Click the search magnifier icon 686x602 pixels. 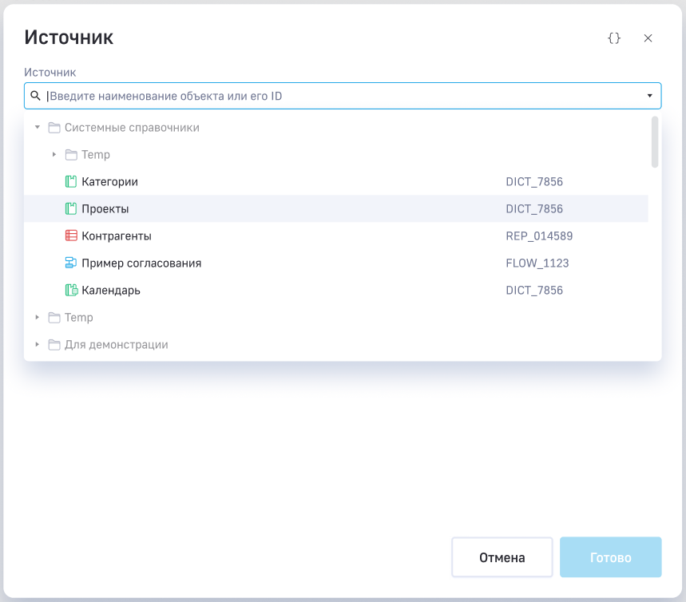[x=35, y=96]
